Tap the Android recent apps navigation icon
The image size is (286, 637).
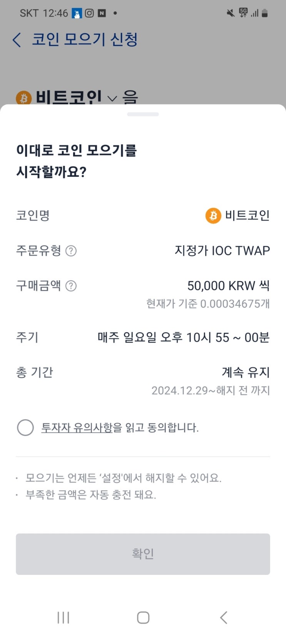click(x=63, y=617)
